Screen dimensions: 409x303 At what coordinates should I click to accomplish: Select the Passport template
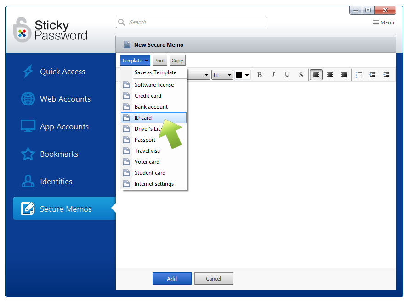click(x=154, y=140)
